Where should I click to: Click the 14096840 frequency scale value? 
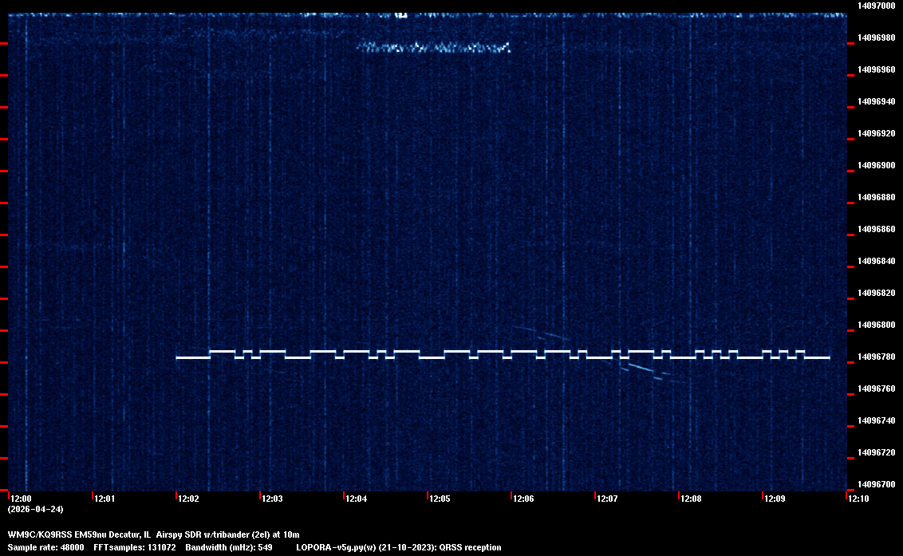(x=876, y=261)
